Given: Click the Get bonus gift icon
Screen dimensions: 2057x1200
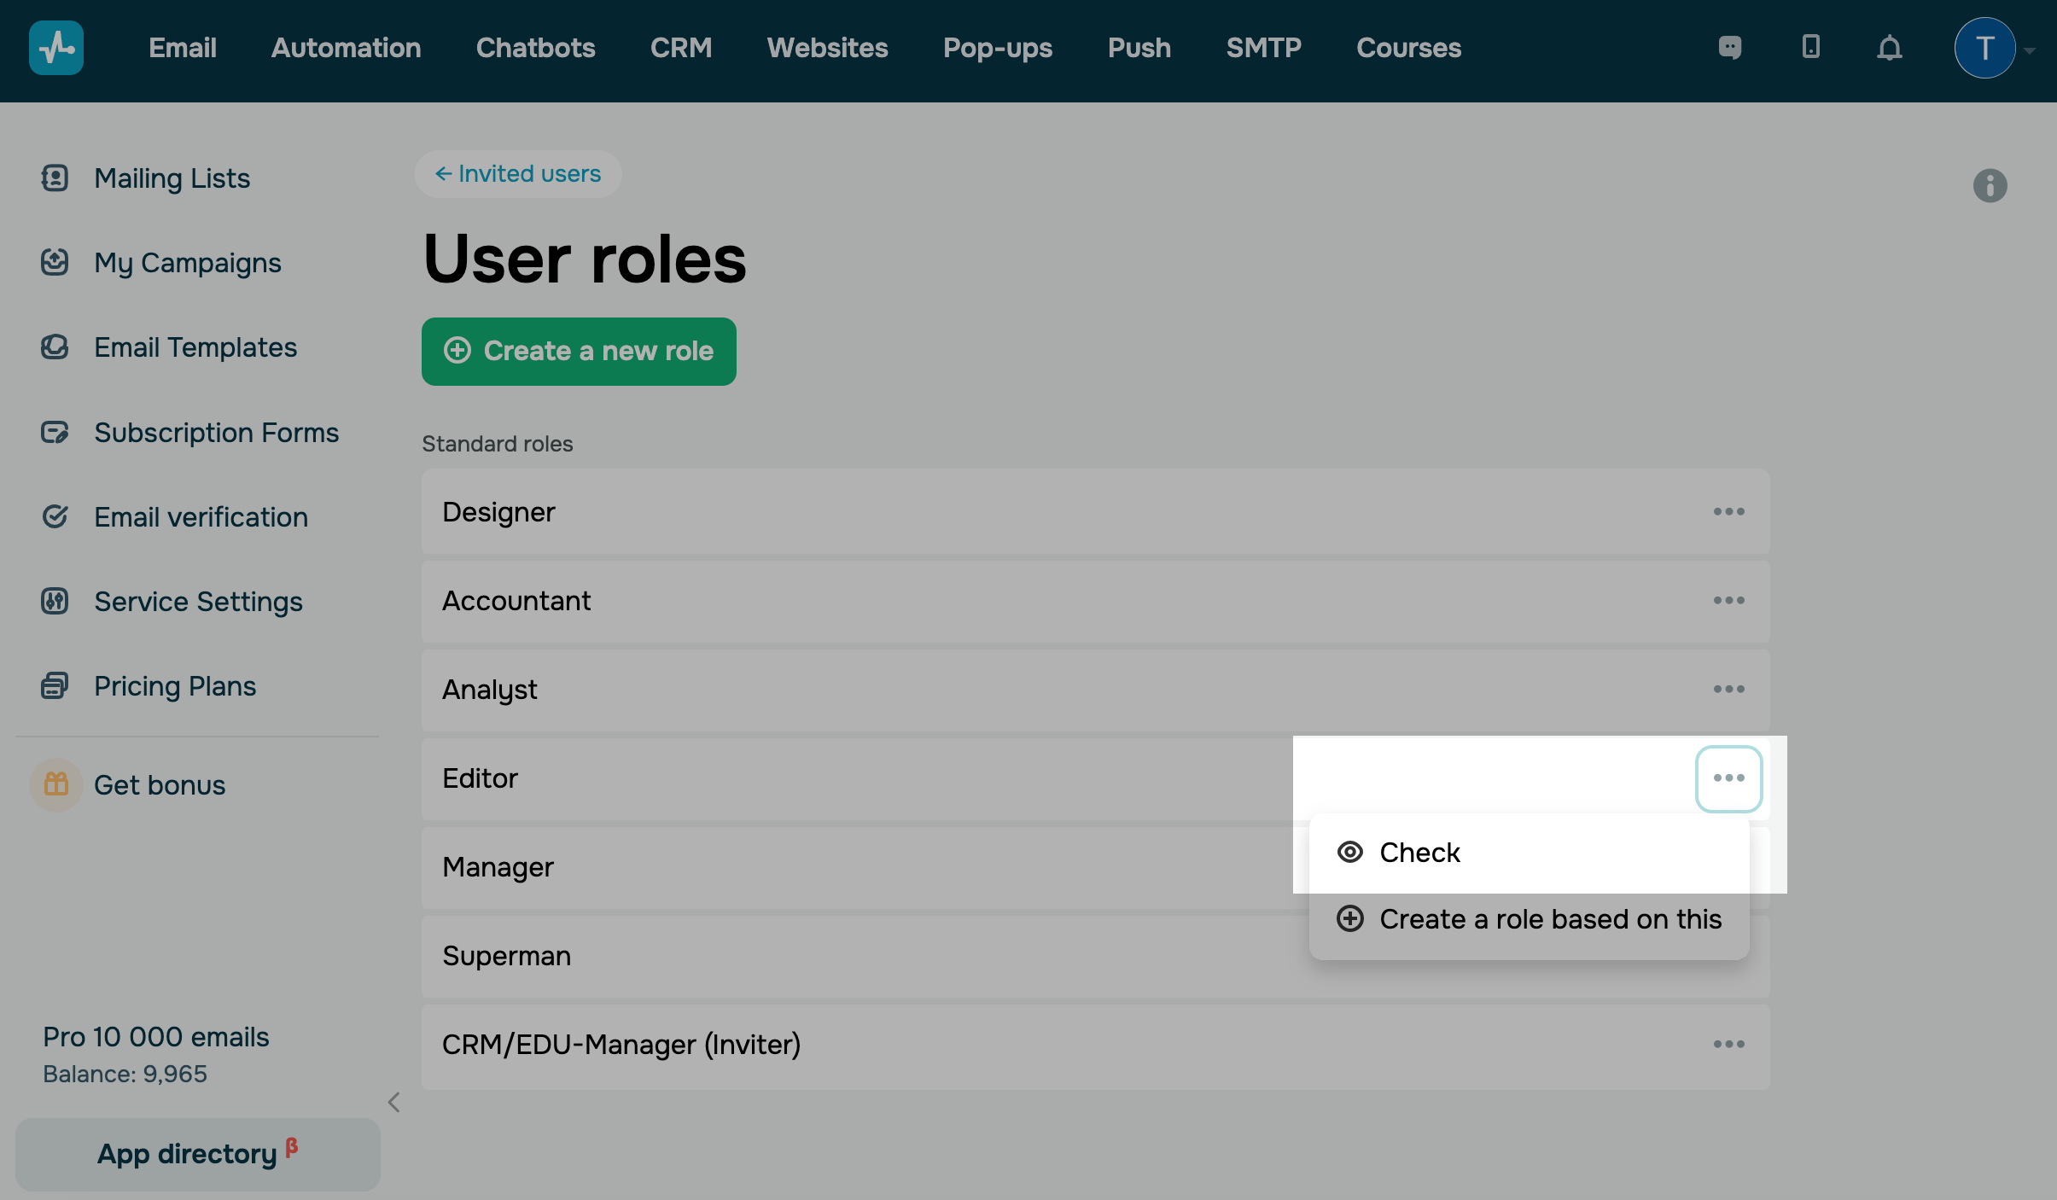Looking at the screenshot, I should 56,784.
